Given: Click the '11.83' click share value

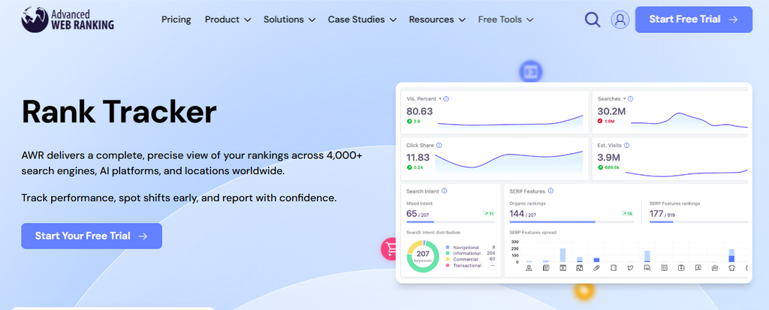Looking at the screenshot, I should (418, 158).
